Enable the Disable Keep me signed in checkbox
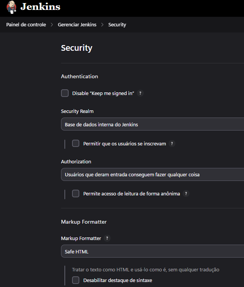Viewport: 244px width, 287px height. click(65, 94)
